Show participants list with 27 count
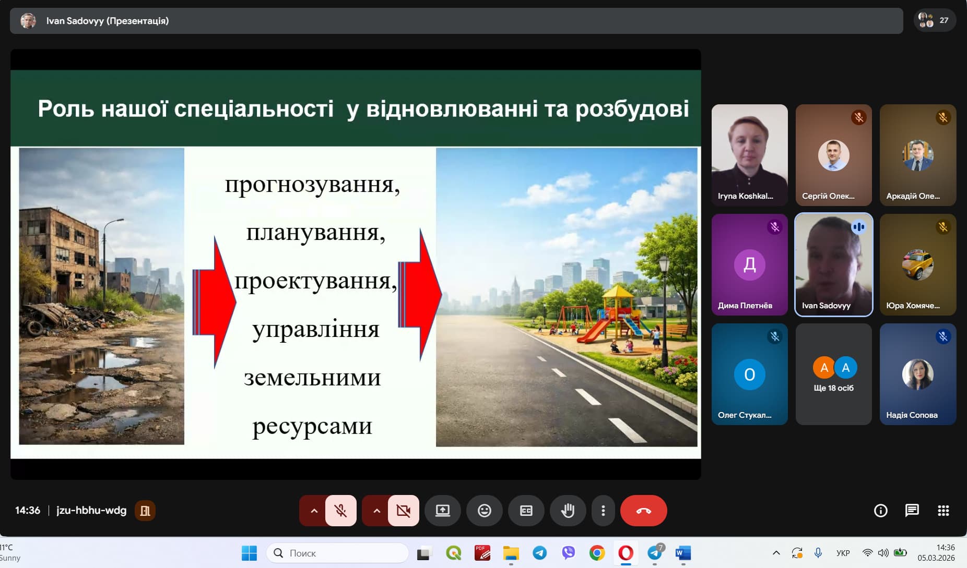967x568 pixels. tap(934, 20)
